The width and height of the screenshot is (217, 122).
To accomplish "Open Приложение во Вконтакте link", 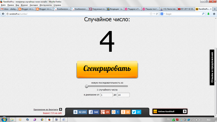I will (46, 109).
